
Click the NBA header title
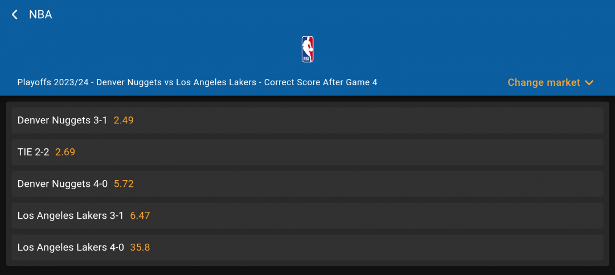click(40, 15)
